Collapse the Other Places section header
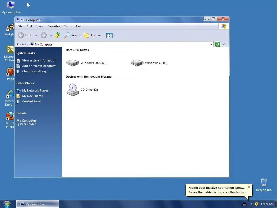The image size is (277, 208). click(25, 83)
